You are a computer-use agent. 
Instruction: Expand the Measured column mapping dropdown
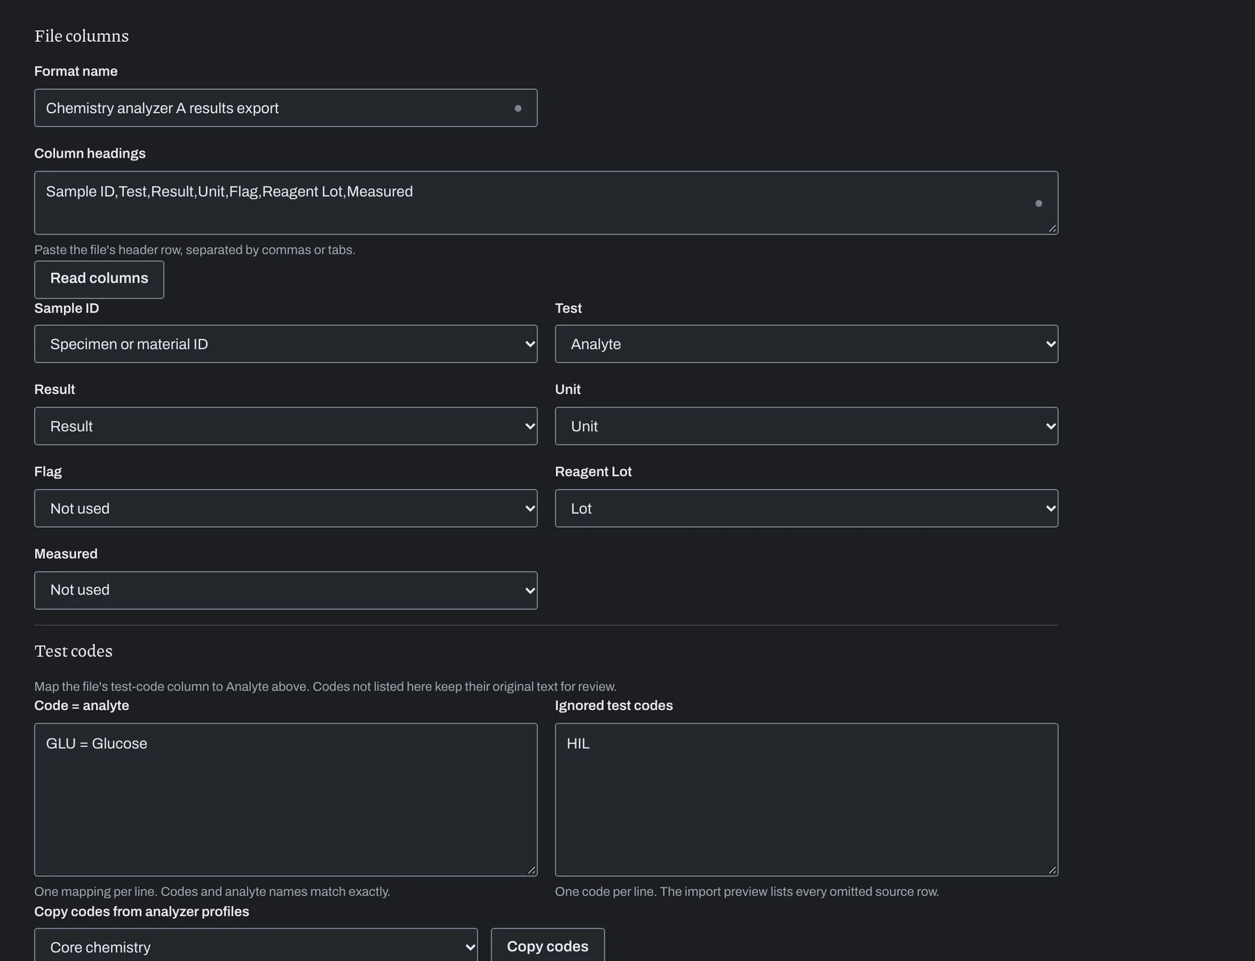(x=286, y=591)
